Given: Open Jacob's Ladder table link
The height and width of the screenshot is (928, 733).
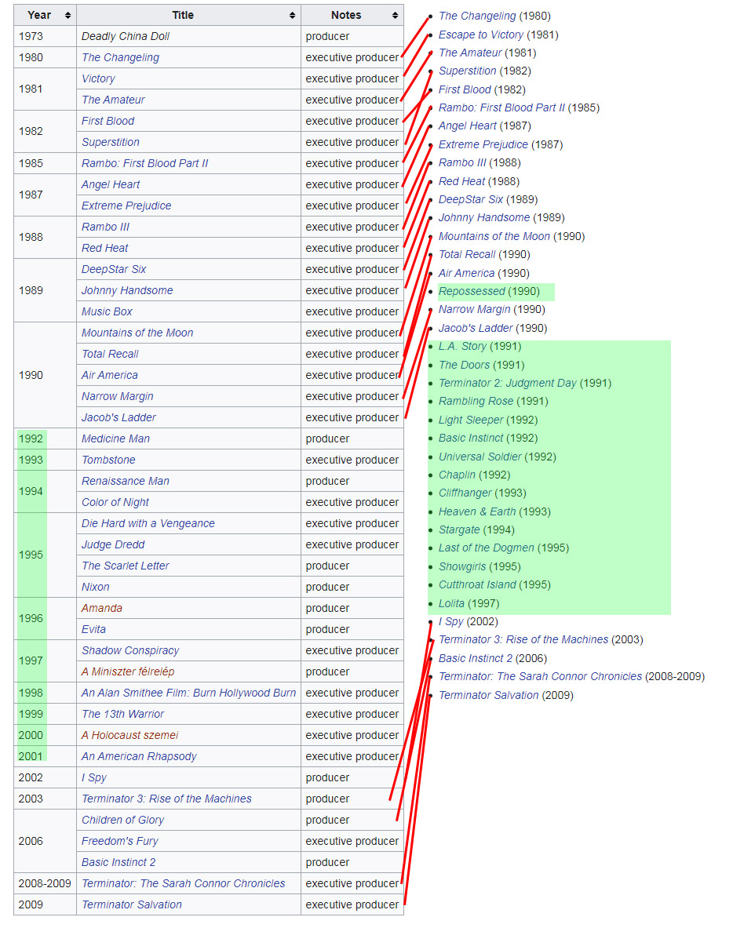Looking at the screenshot, I should 119,418.
